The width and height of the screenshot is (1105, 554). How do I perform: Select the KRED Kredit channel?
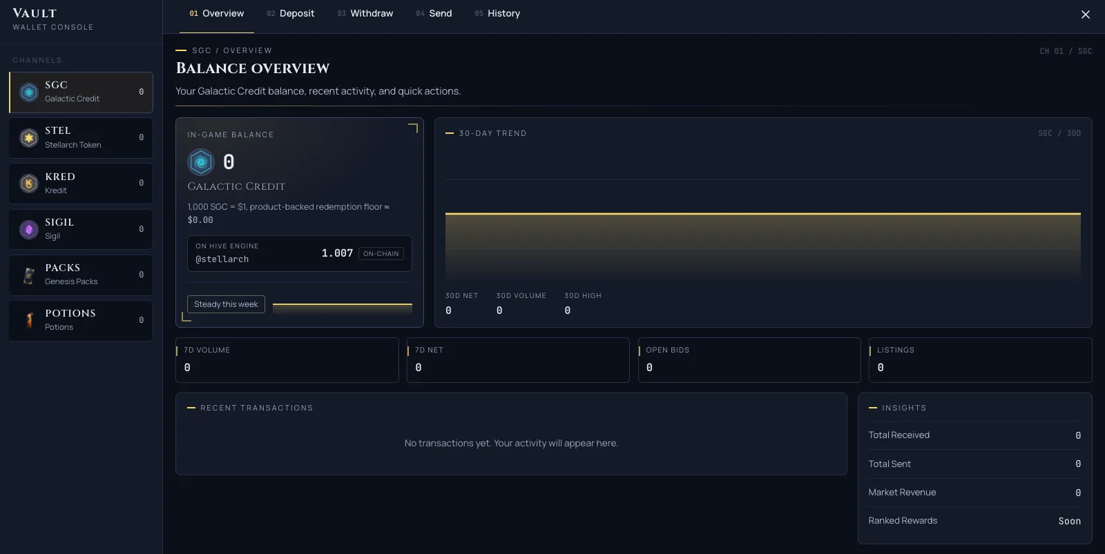tap(81, 184)
